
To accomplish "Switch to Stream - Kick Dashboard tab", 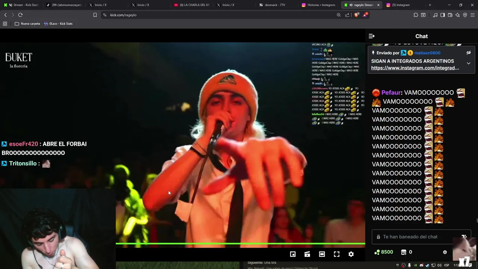I will [x=21, y=5].
